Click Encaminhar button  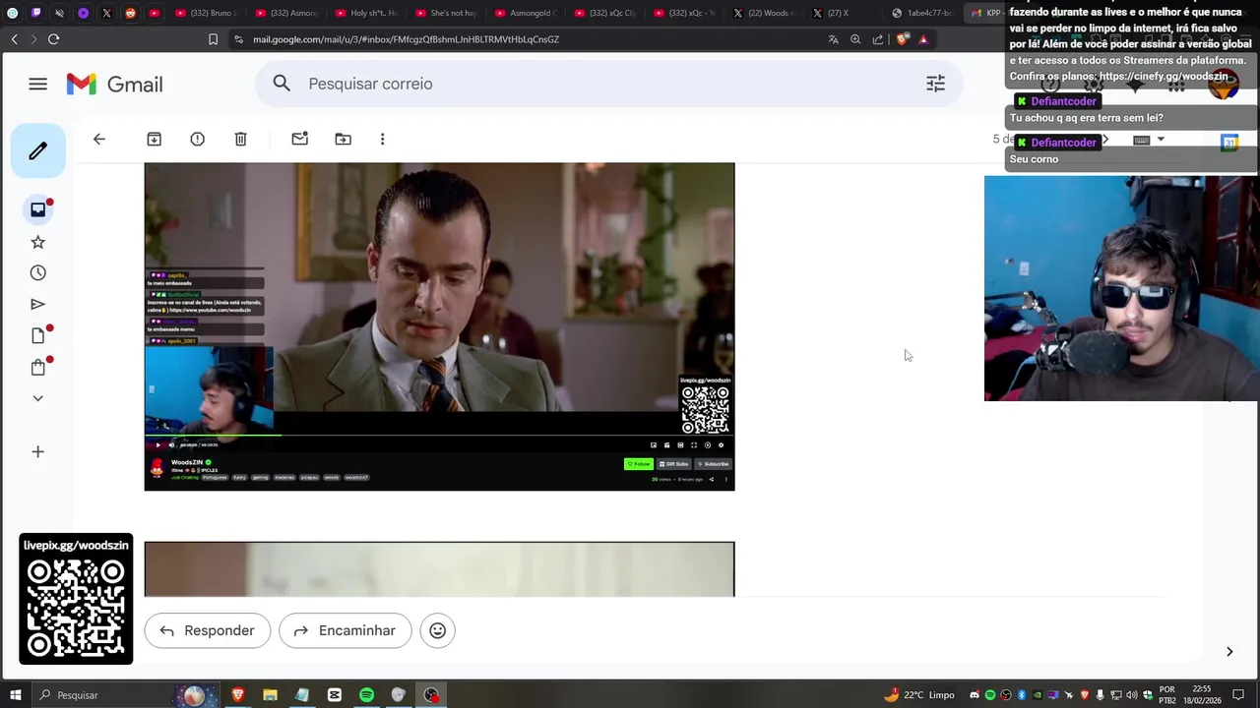coord(345,630)
